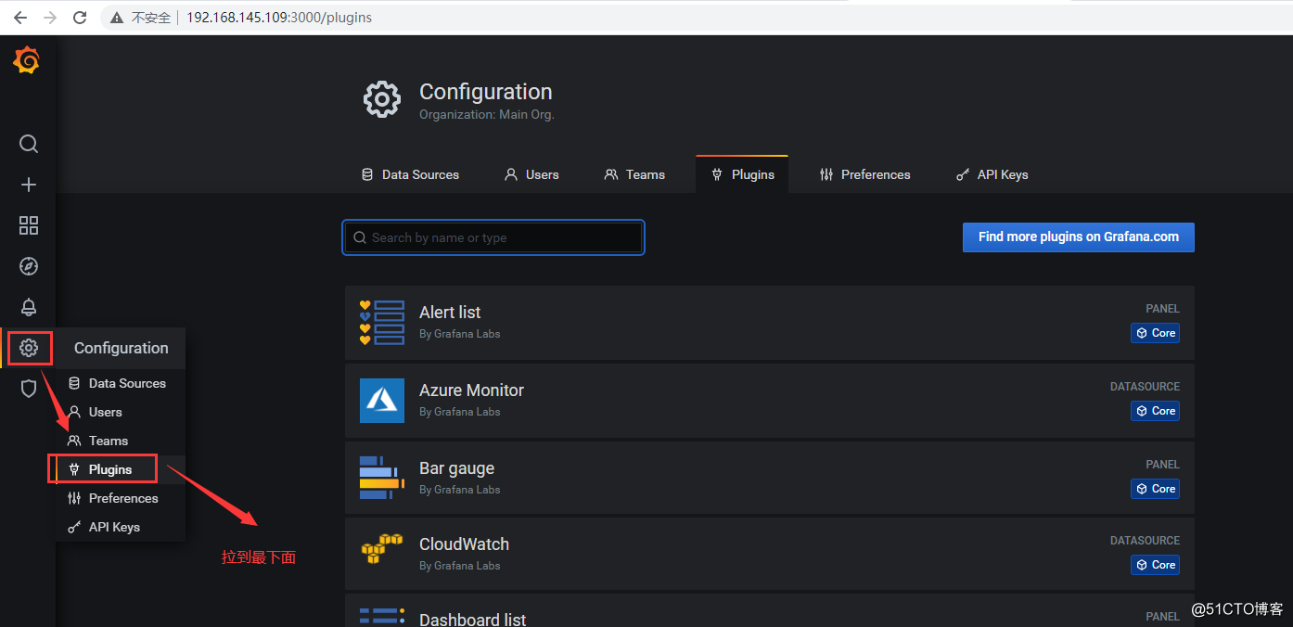The height and width of the screenshot is (627, 1293).
Task: Click the DATASOURCE label on CloudWatch row
Action: pyautogui.click(x=1145, y=541)
